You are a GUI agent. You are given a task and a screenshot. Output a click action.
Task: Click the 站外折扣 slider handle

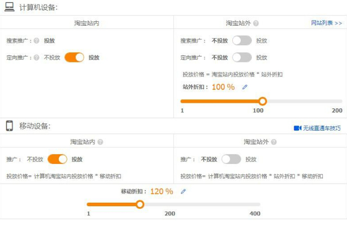pyautogui.click(x=262, y=101)
